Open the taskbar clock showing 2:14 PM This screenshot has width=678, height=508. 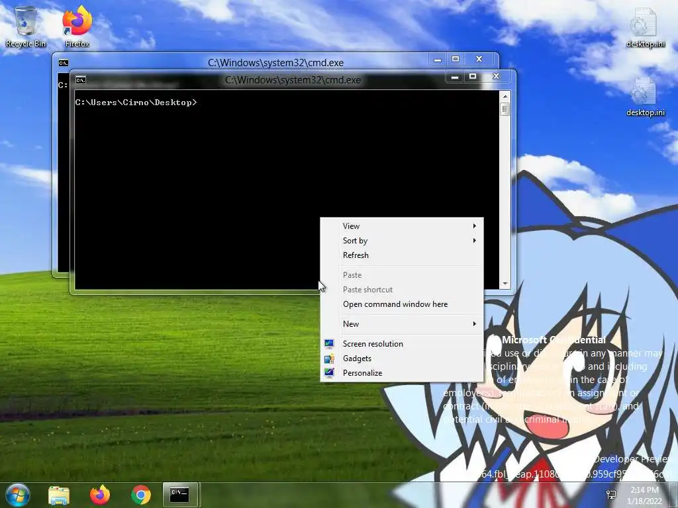pos(645,495)
